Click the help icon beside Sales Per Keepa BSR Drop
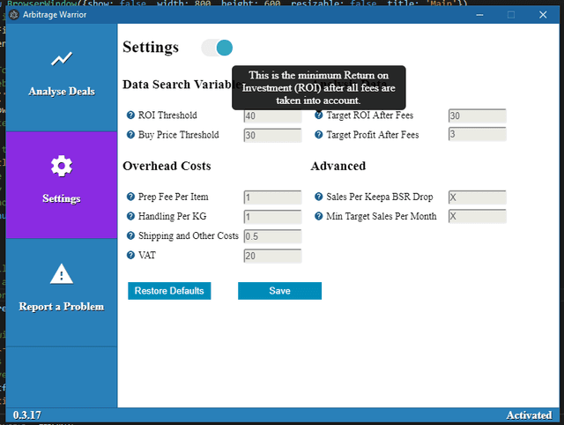 coord(319,197)
